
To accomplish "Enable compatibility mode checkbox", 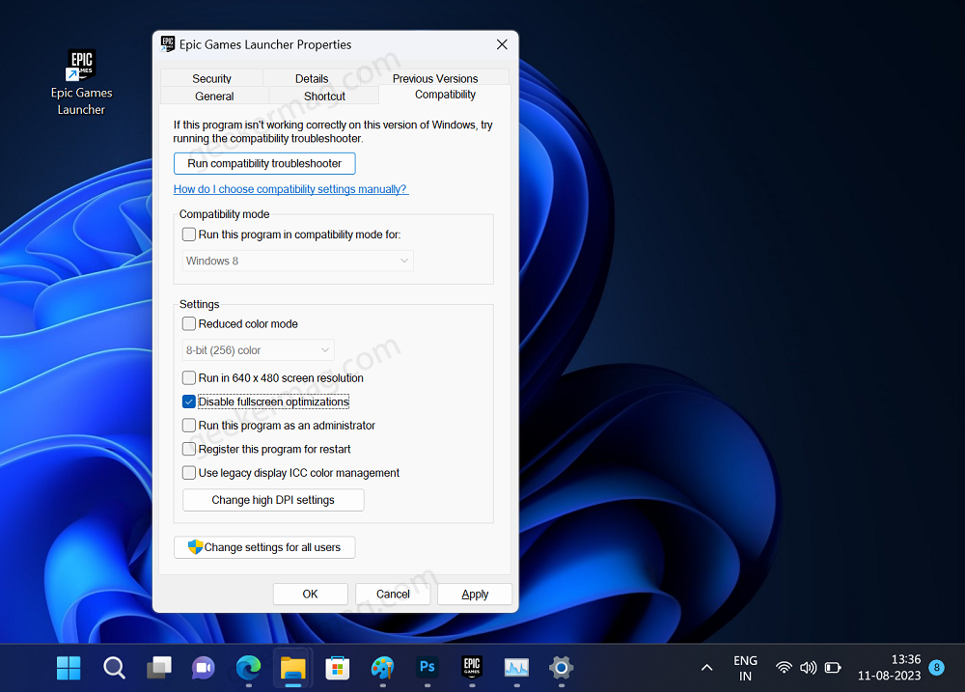I will click(189, 235).
